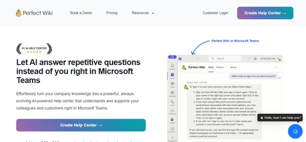This screenshot has height=142, width=306.
Task: Open Translate AI icon in Teams sidebar
Action: coord(172,139)
